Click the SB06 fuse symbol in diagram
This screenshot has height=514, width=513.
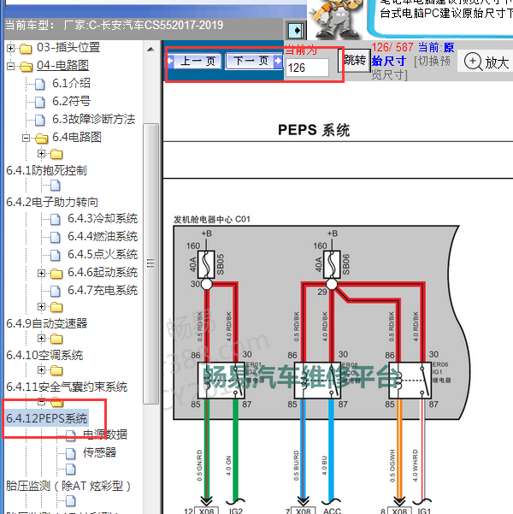click(x=332, y=264)
